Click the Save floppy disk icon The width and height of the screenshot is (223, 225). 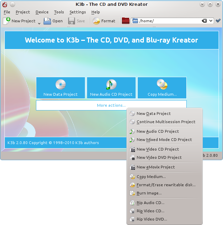(x=72, y=21)
